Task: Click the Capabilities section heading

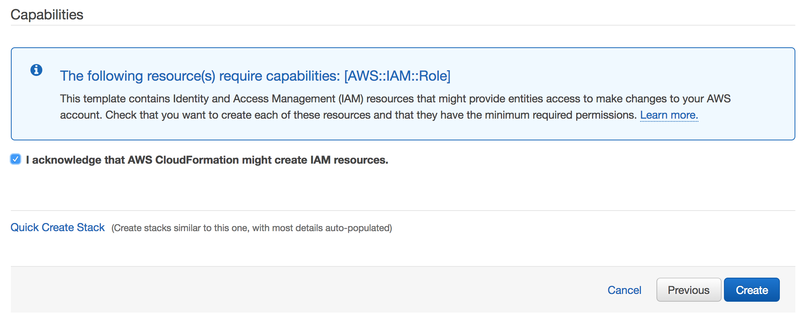Action: coord(47,15)
